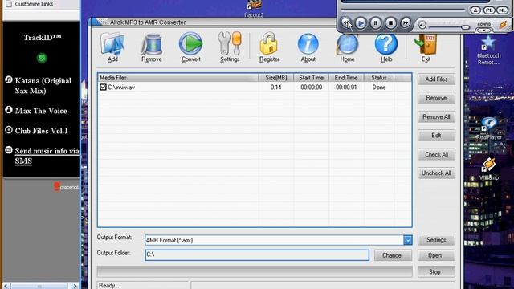
Task: Click the Gracenote logo in sidebar
Action: (x=66, y=187)
